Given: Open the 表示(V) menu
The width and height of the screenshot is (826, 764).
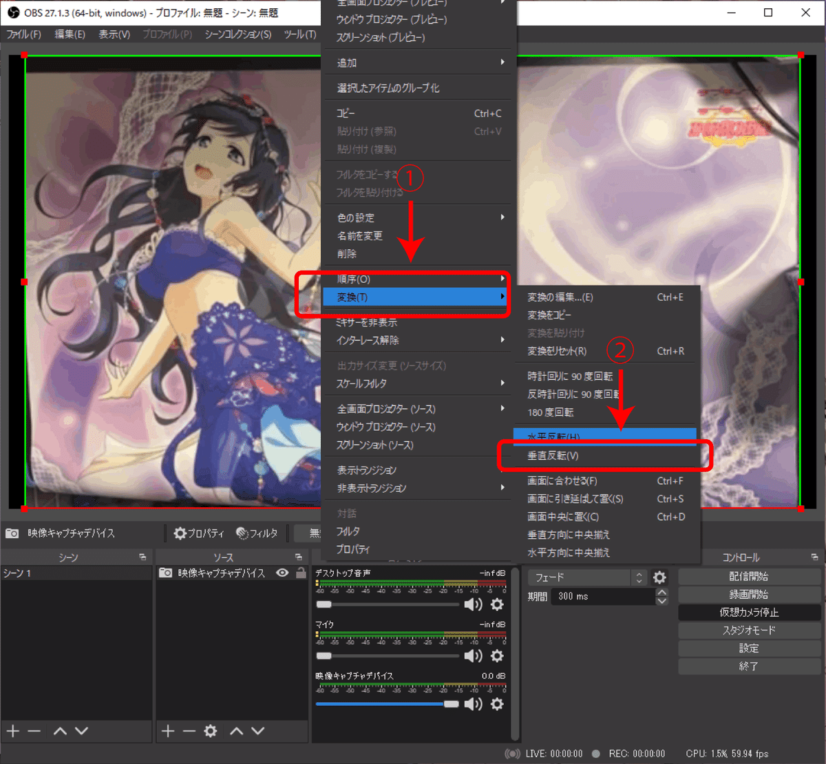Looking at the screenshot, I should [114, 34].
